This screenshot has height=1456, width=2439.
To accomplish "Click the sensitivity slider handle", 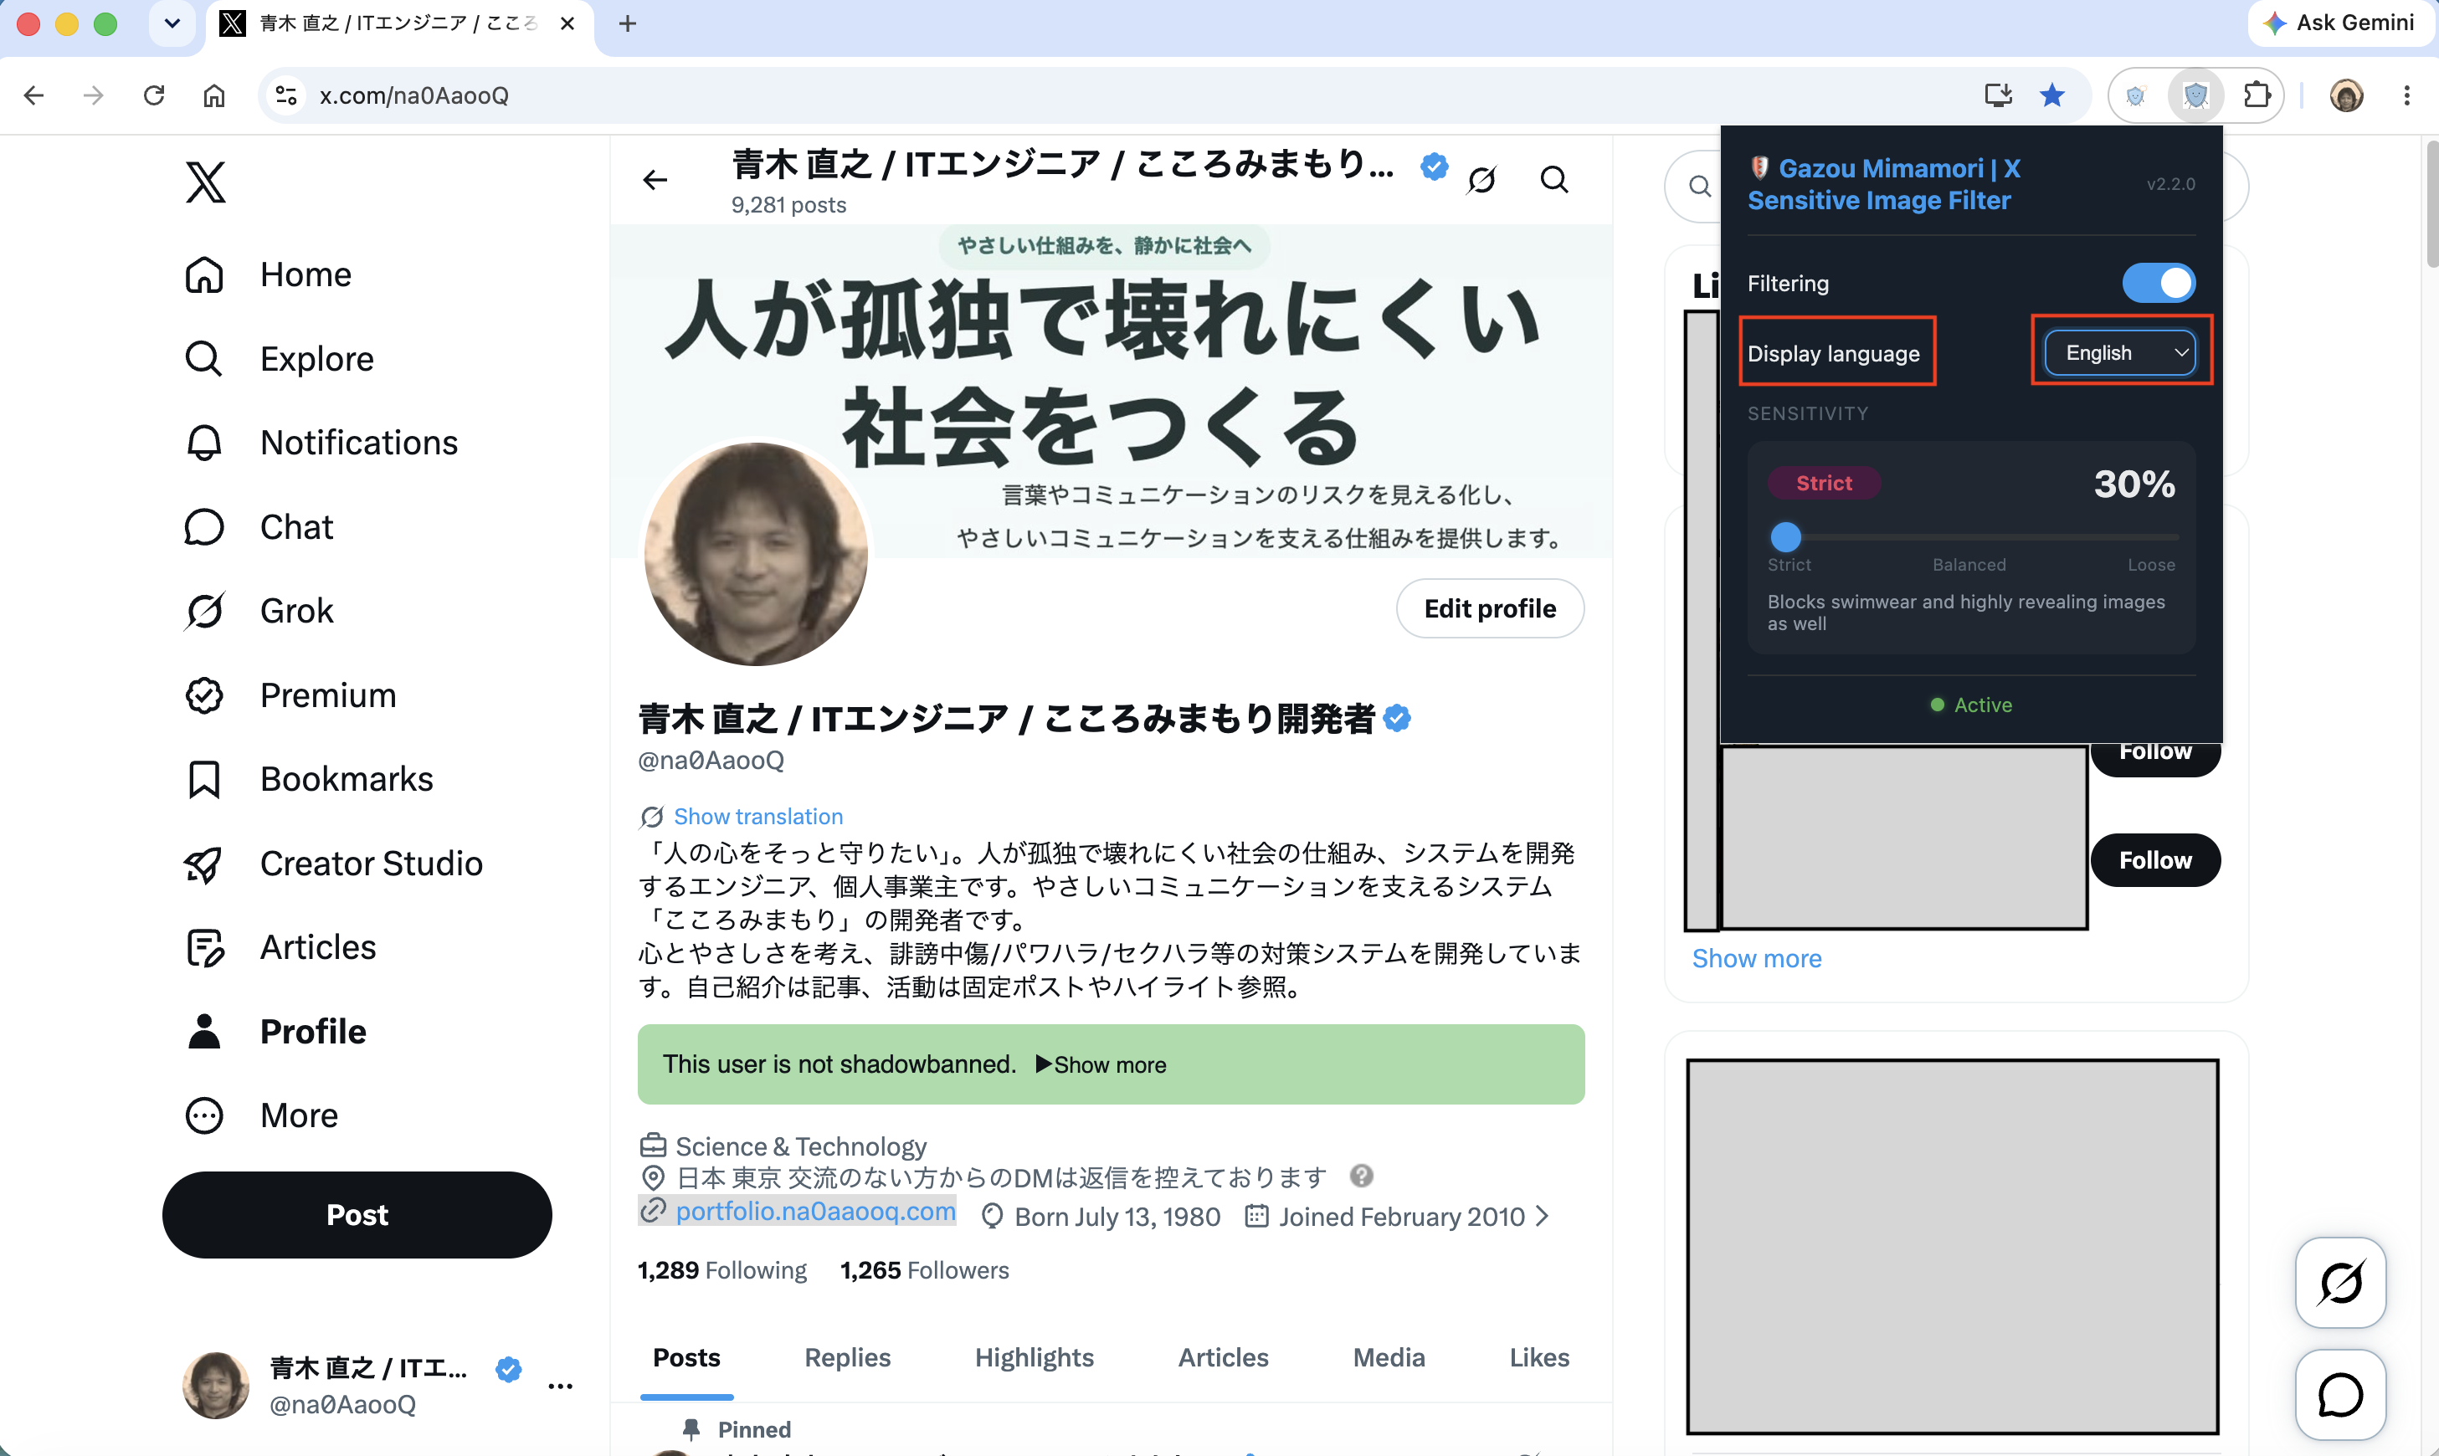I will tap(1785, 536).
